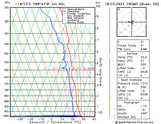Screen dimensions: 161x124
Task: Click the blue Dewpoint legend line
Action: tap(64, 11)
